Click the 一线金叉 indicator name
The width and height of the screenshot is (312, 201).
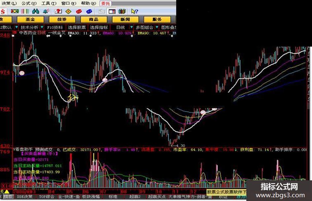click(x=57, y=33)
